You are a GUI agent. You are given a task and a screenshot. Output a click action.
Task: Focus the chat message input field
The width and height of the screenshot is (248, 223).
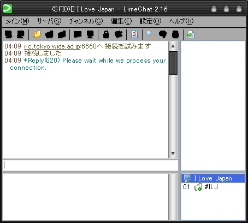pos(90,165)
